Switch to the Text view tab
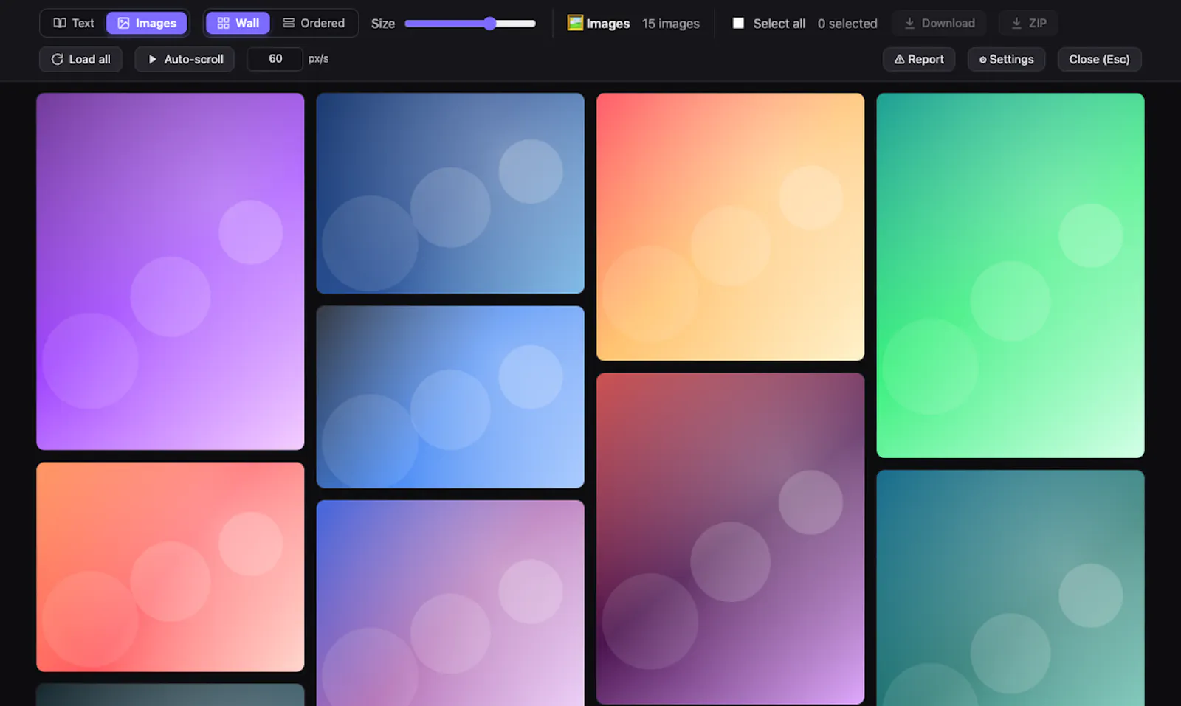 click(74, 23)
